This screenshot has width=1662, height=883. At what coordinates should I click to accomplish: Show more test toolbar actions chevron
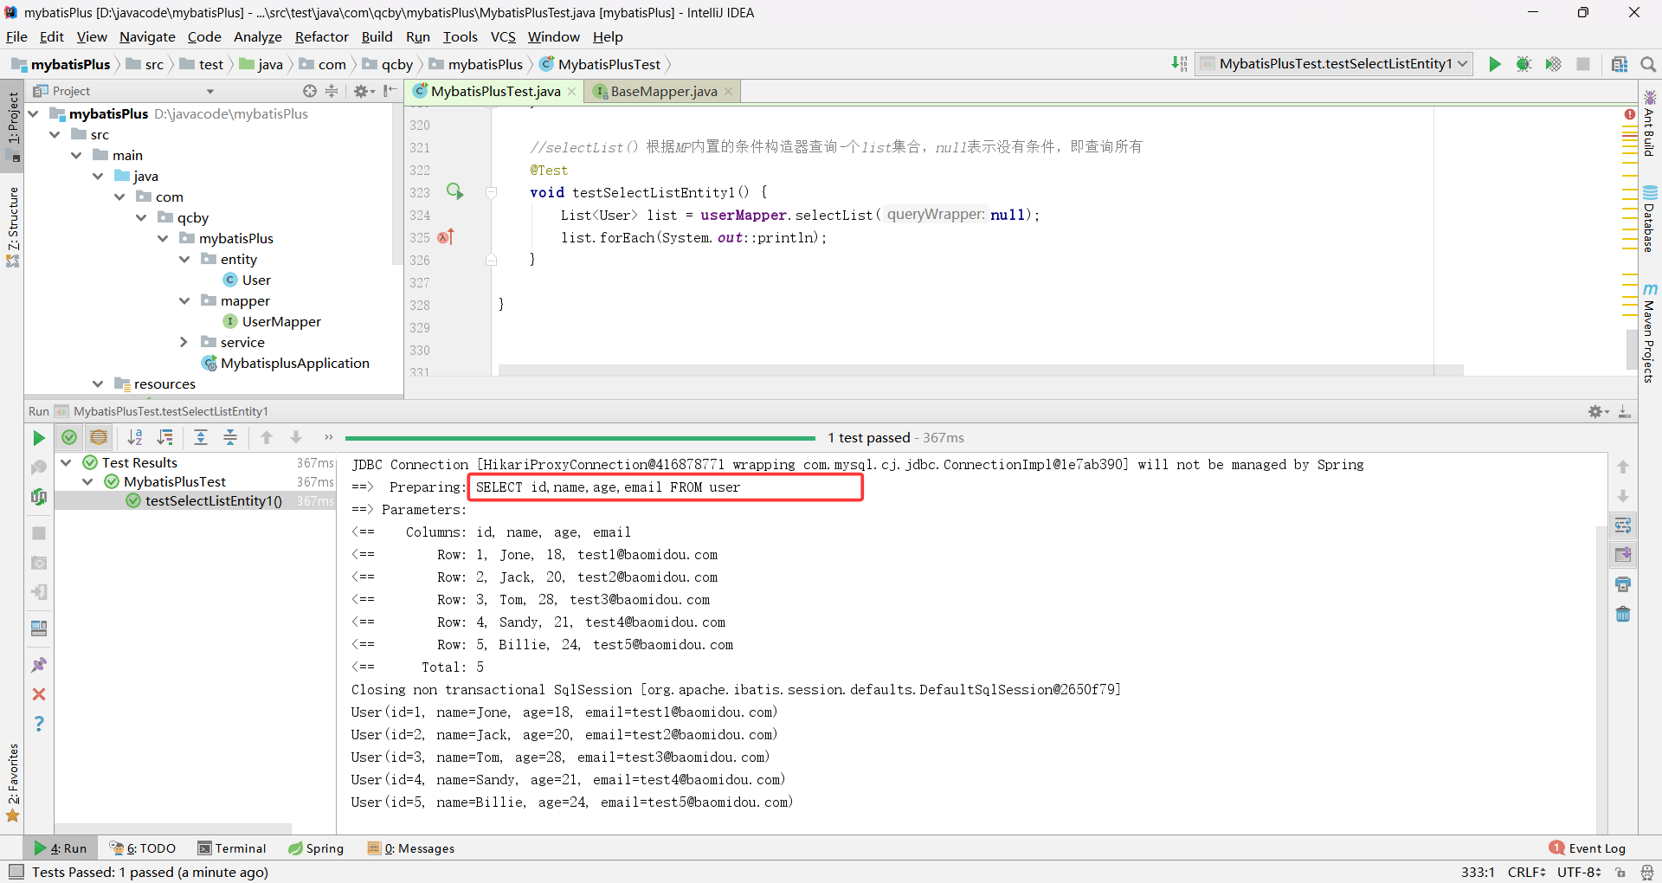coord(328,437)
